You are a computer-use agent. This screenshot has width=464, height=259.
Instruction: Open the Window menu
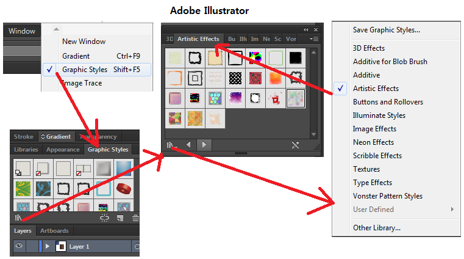[x=22, y=31]
